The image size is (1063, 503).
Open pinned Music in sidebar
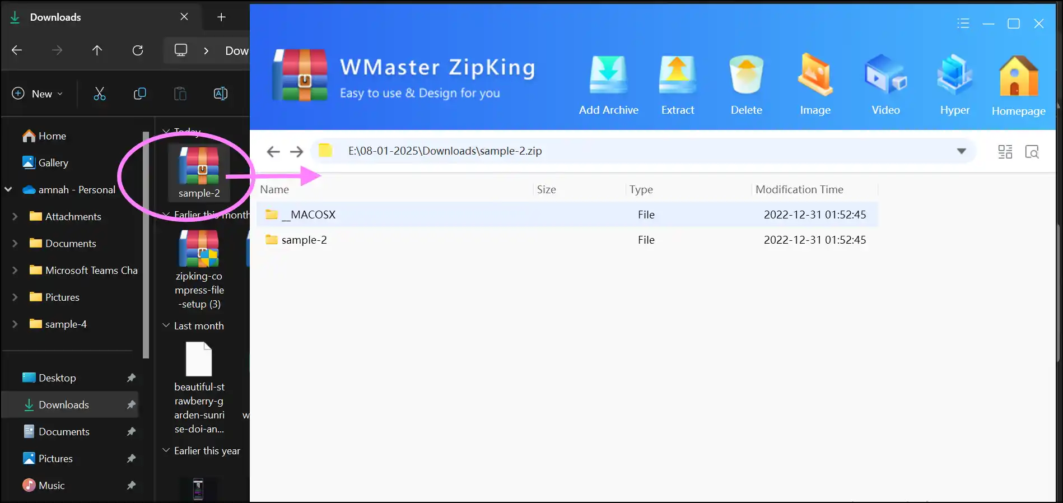pos(71,486)
